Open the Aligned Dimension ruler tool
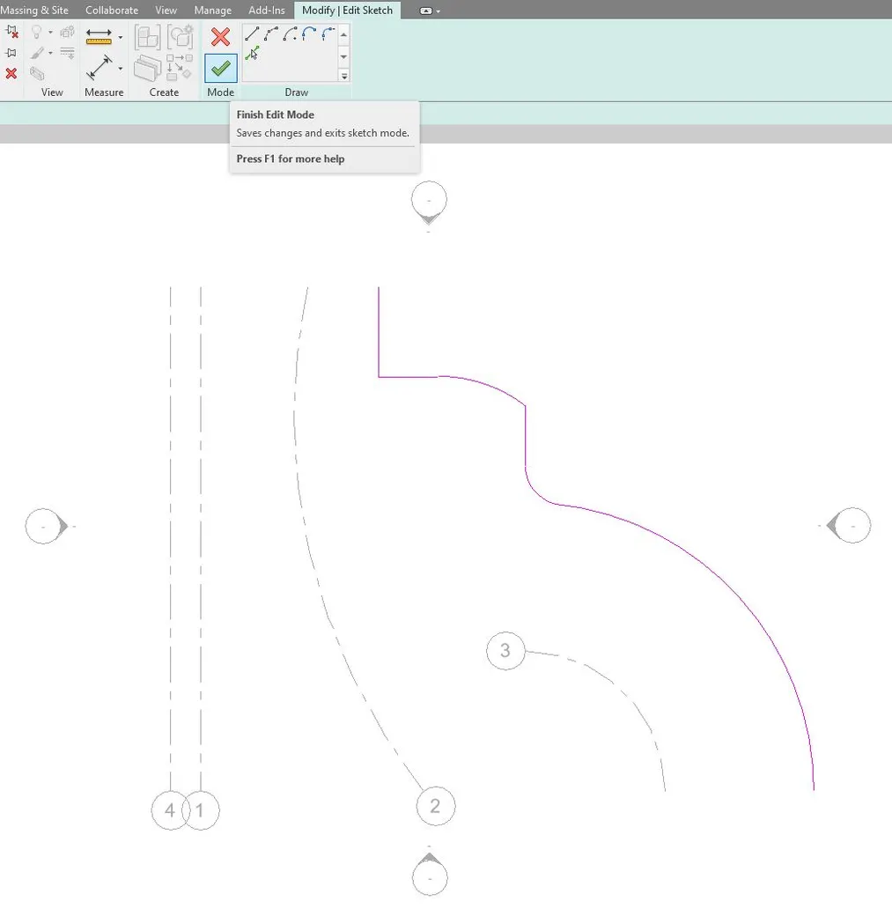The height and width of the screenshot is (909, 892). click(100, 36)
